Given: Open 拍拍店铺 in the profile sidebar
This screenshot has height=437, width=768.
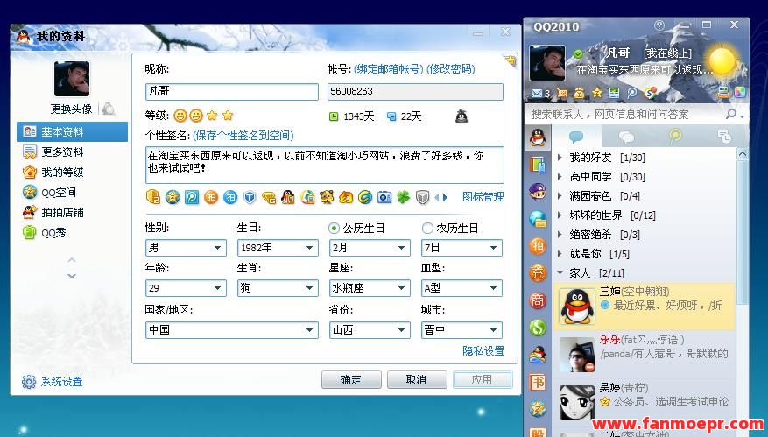Looking at the screenshot, I should click(73, 212).
